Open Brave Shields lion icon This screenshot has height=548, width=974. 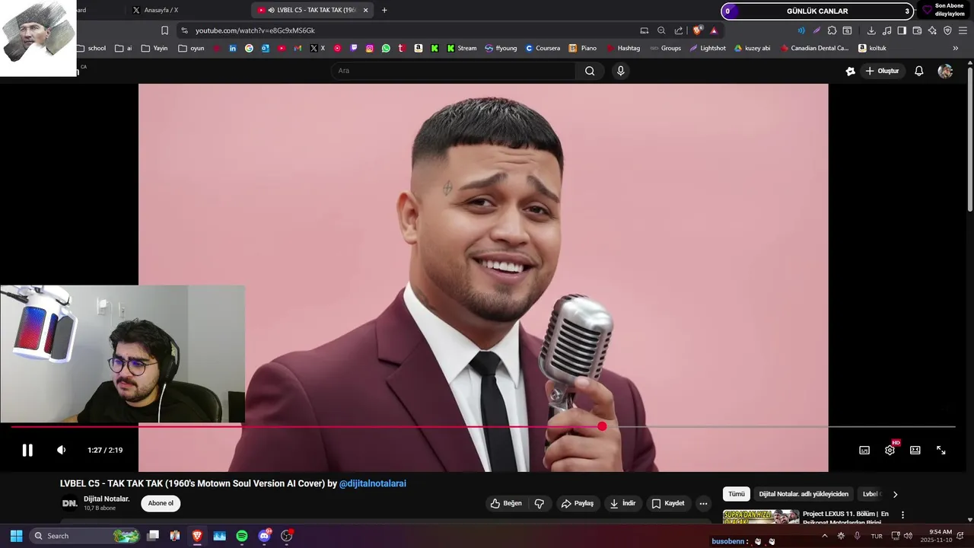[697, 30]
